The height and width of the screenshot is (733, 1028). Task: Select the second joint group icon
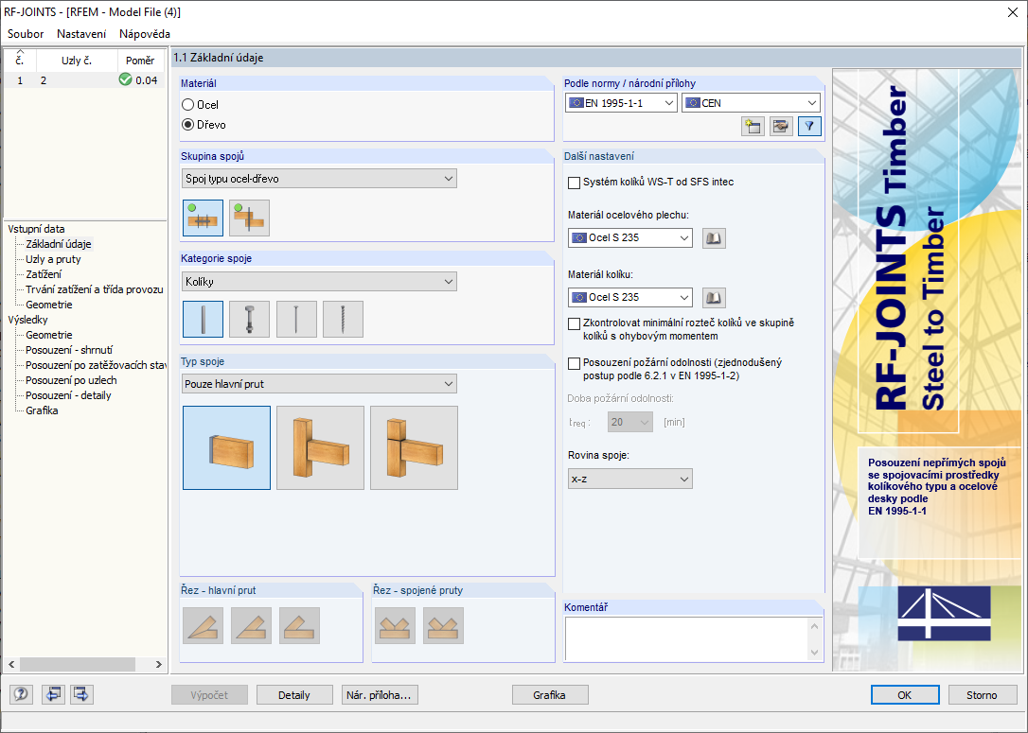[x=249, y=218]
